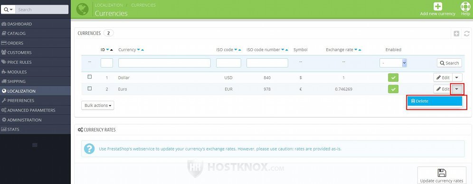Viewport: 473px width, 184px height.
Task: Sort Exchange rate descending arrow
Action: pos(356,50)
